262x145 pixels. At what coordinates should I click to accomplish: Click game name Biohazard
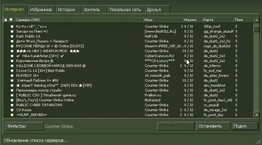153,100
